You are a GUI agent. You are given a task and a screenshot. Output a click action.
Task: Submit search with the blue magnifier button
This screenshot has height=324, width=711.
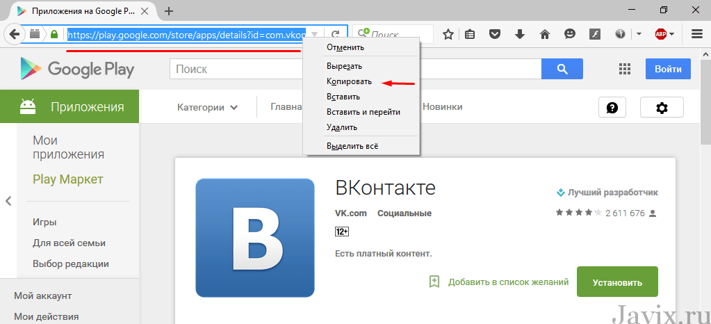point(562,69)
